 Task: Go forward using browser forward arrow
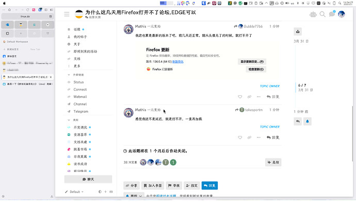pos(22,10)
